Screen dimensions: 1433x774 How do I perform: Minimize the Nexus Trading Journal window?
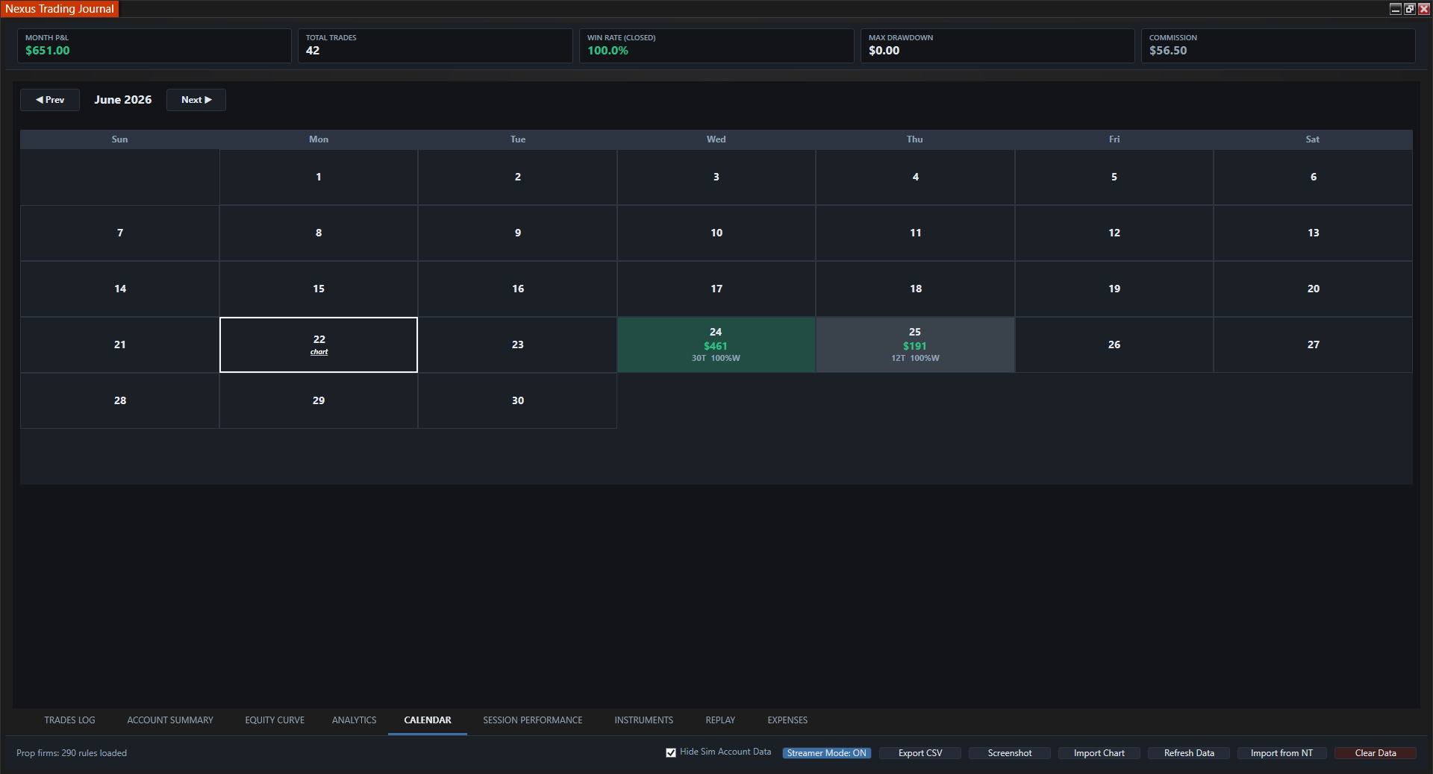click(1395, 9)
